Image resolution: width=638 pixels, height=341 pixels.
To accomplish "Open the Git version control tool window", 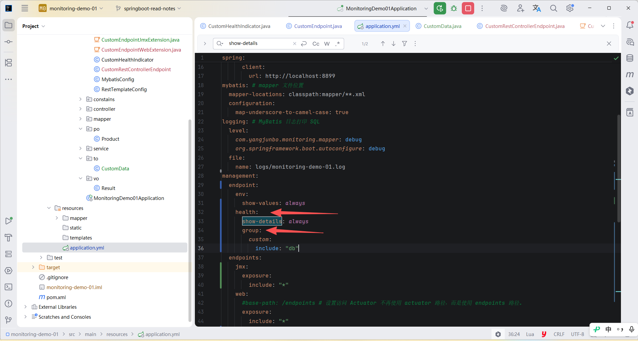I will 9,320.
